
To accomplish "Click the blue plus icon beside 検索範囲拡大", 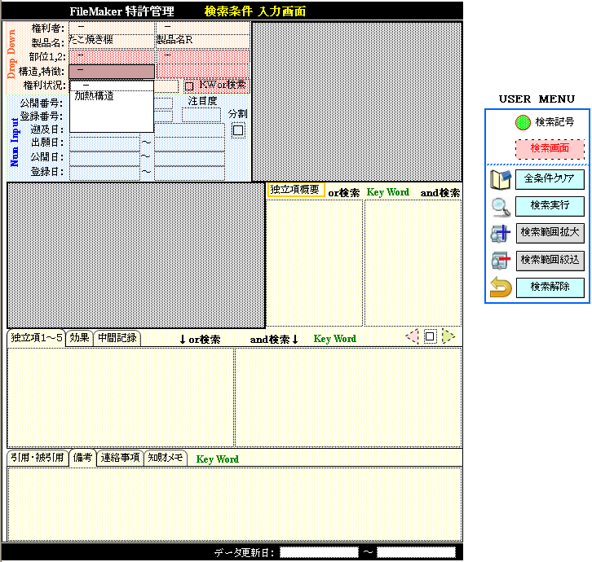I will coord(501,234).
